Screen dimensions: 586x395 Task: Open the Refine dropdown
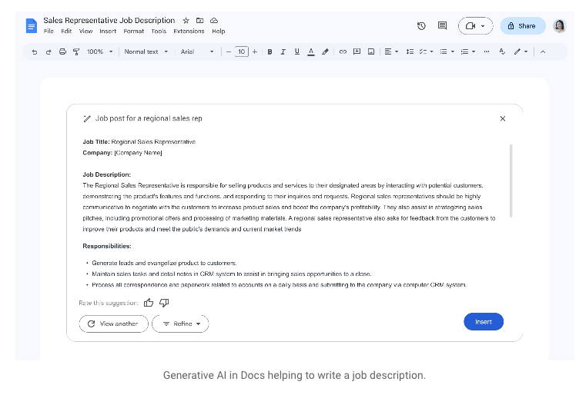180,324
